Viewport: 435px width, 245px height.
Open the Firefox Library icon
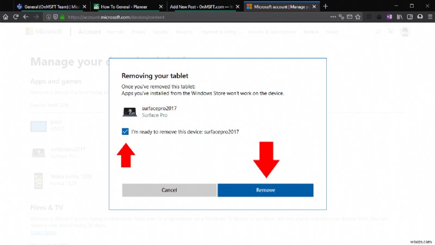coord(400,17)
